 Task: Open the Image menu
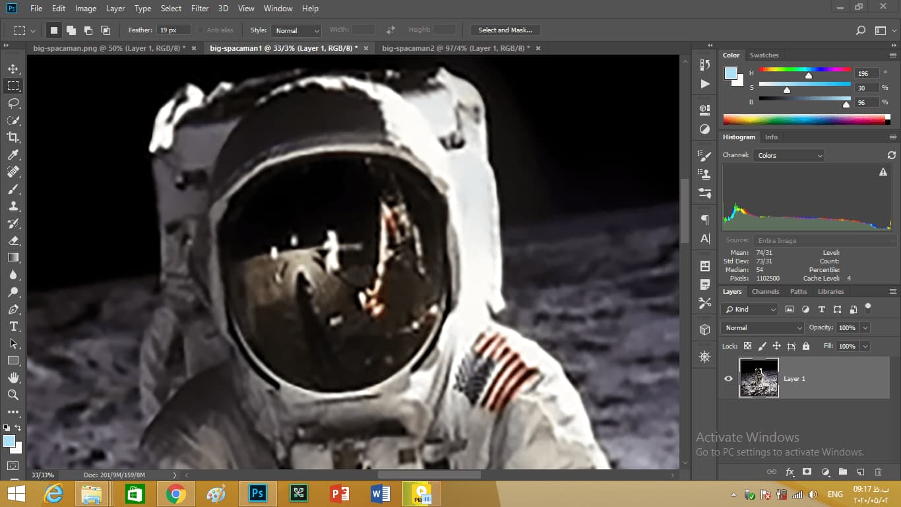[86, 9]
